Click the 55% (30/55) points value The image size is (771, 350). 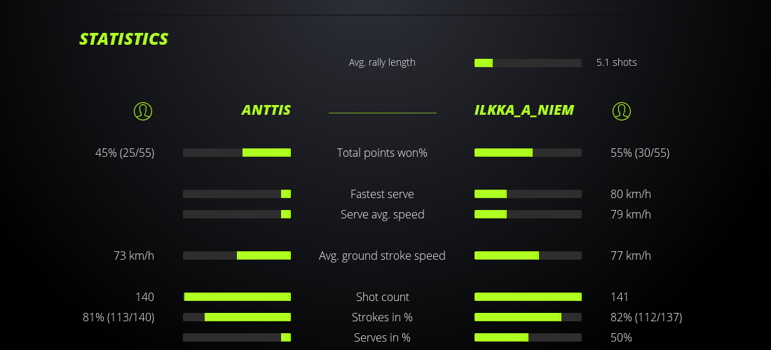pos(639,153)
